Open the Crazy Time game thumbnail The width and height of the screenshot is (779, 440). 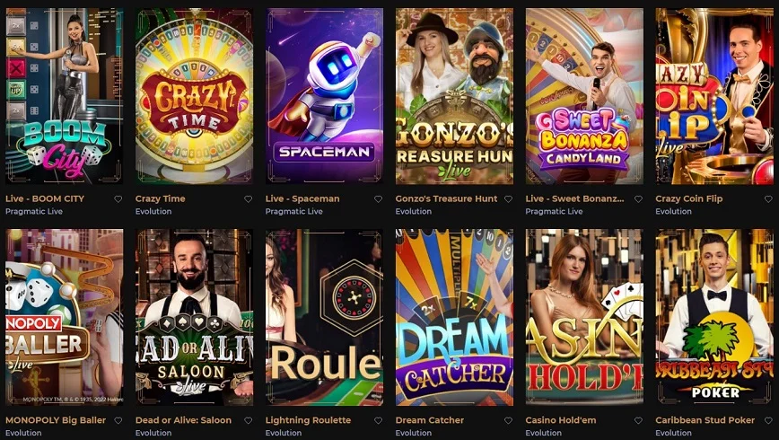point(194,96)
